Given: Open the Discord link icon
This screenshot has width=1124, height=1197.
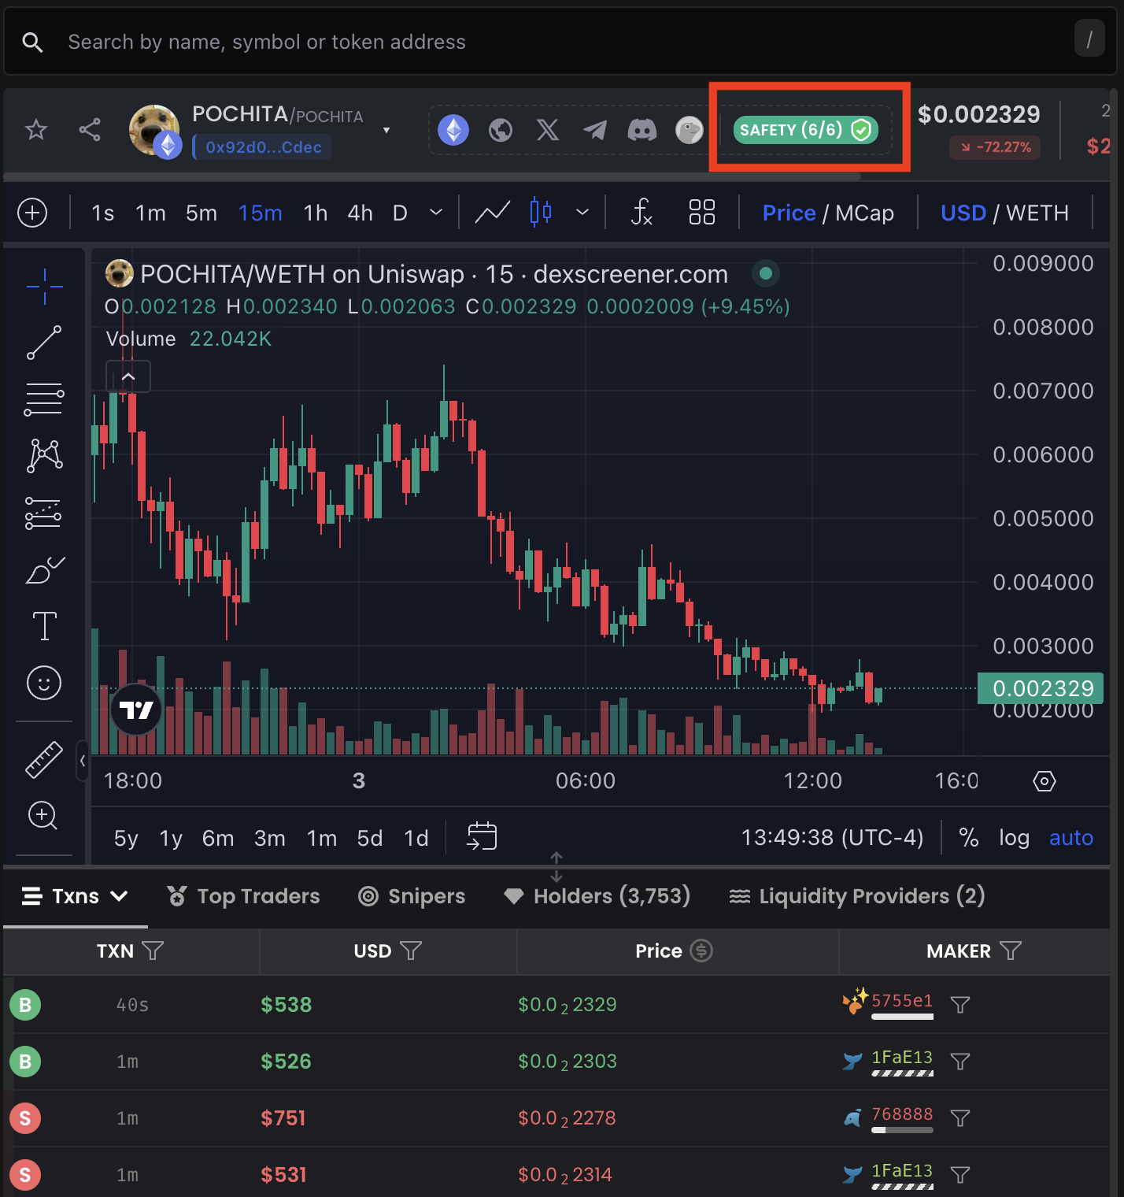Looking at the screenshot, I should click(641, 130).
